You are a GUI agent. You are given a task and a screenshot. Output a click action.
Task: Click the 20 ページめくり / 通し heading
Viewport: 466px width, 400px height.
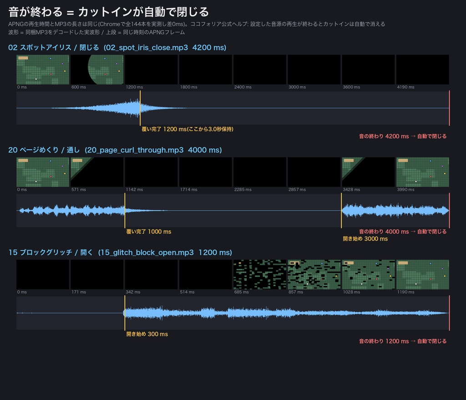115,150
